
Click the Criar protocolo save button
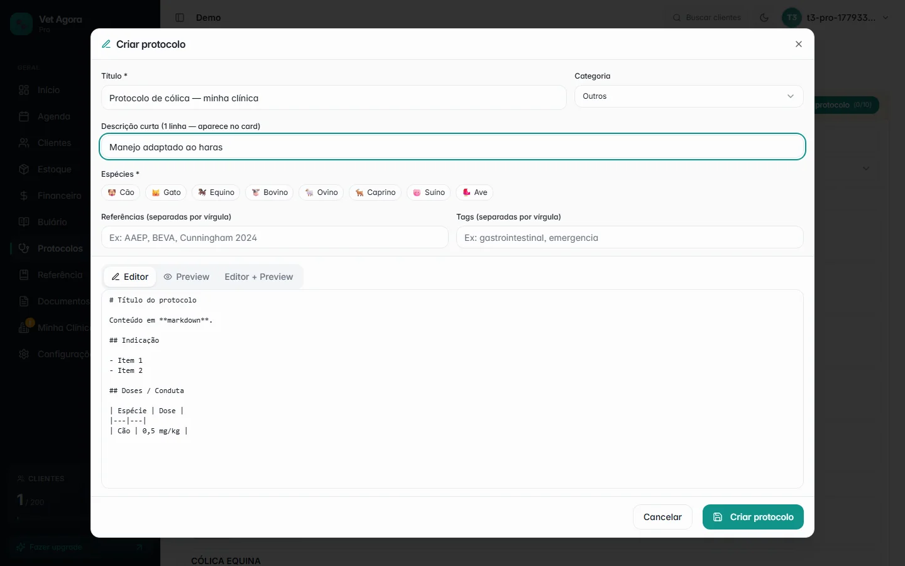pyautogui.click(x=753, y=517)
